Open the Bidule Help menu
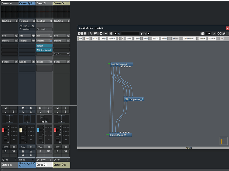This screenshot has width=229, height=171. point(103,38)
